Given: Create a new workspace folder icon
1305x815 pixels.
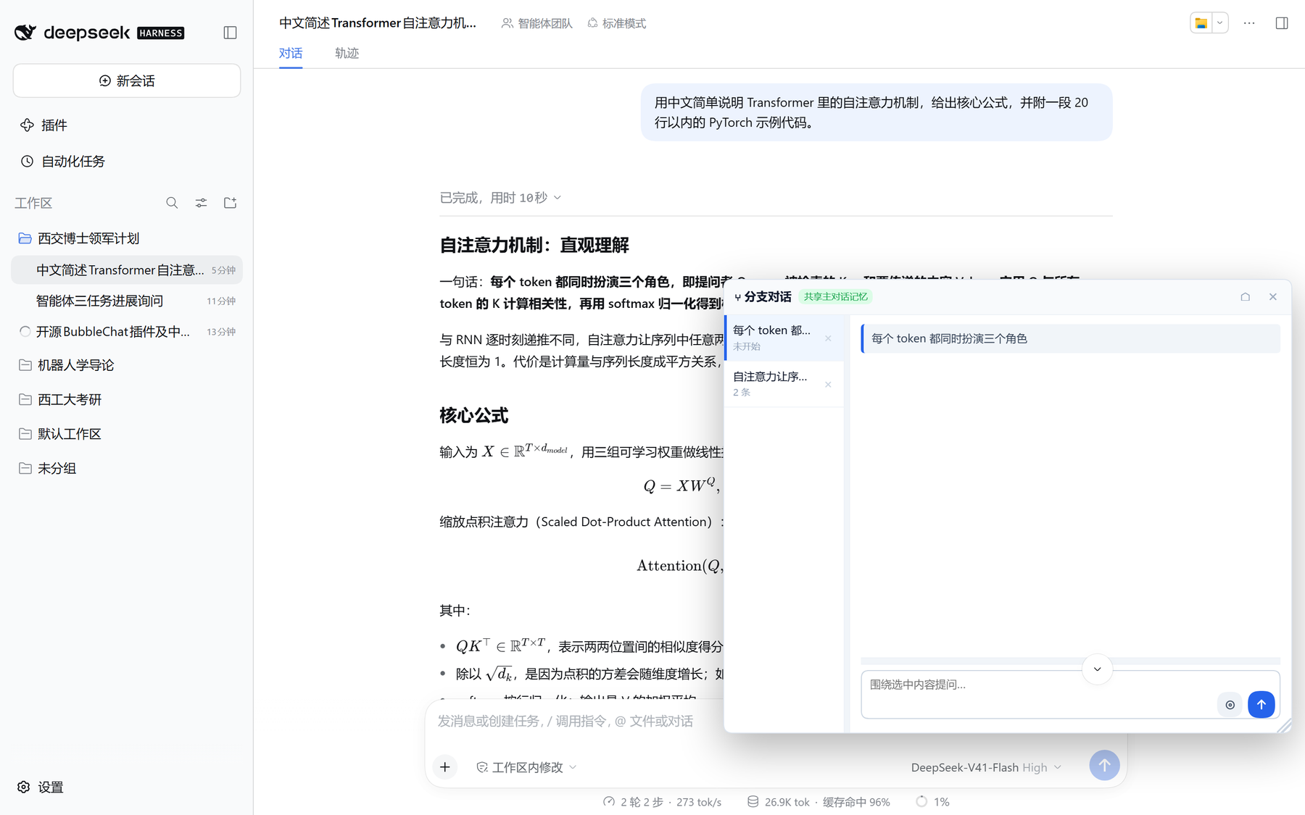Looking at the screenshot, I should coord(230,203).
